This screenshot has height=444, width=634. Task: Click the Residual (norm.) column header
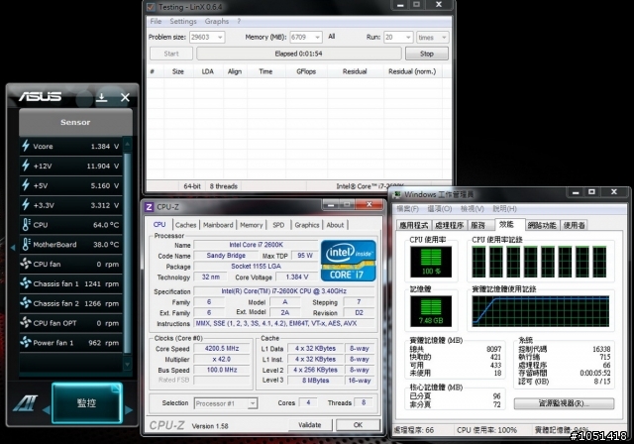(412, 71)
